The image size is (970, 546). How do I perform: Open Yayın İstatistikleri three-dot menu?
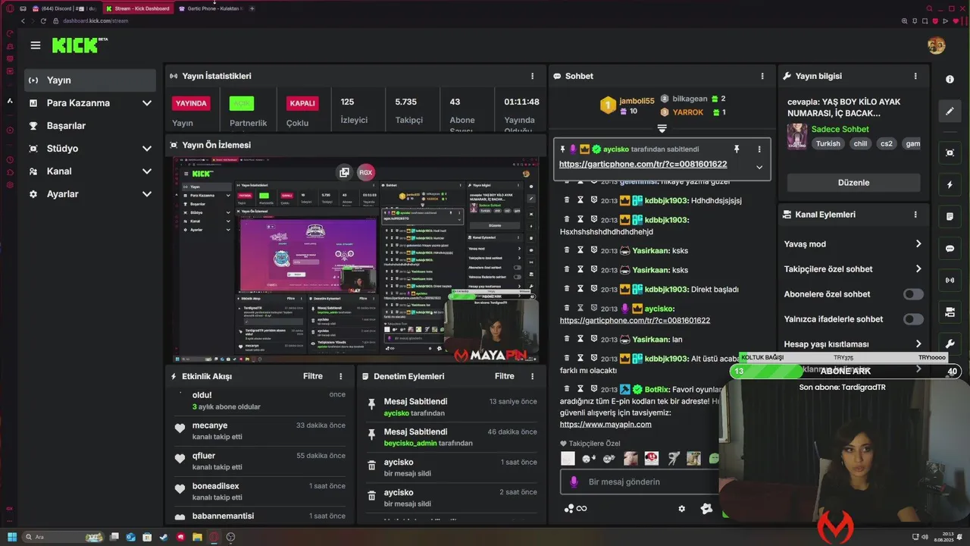pos(533,77)
